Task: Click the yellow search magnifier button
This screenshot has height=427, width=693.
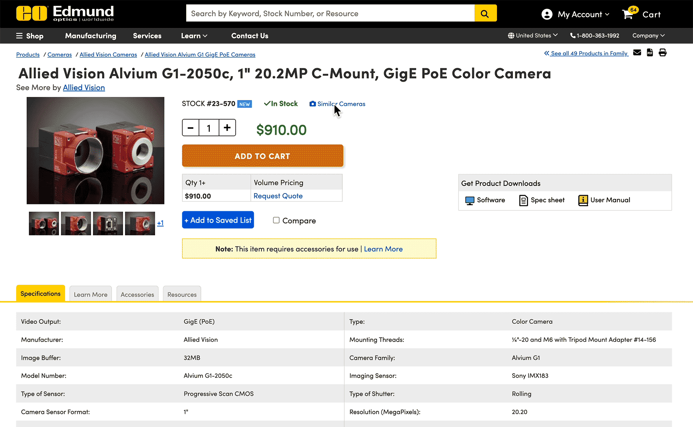Action: click(x=485, y=14)
